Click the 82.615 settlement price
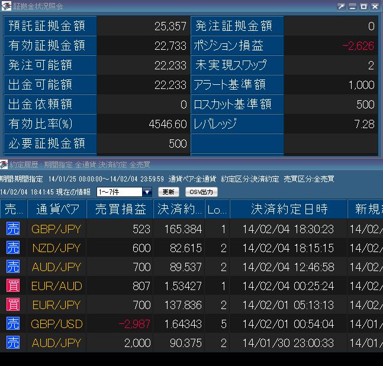This screenshot has width=383, height=366. coord(186,248)
